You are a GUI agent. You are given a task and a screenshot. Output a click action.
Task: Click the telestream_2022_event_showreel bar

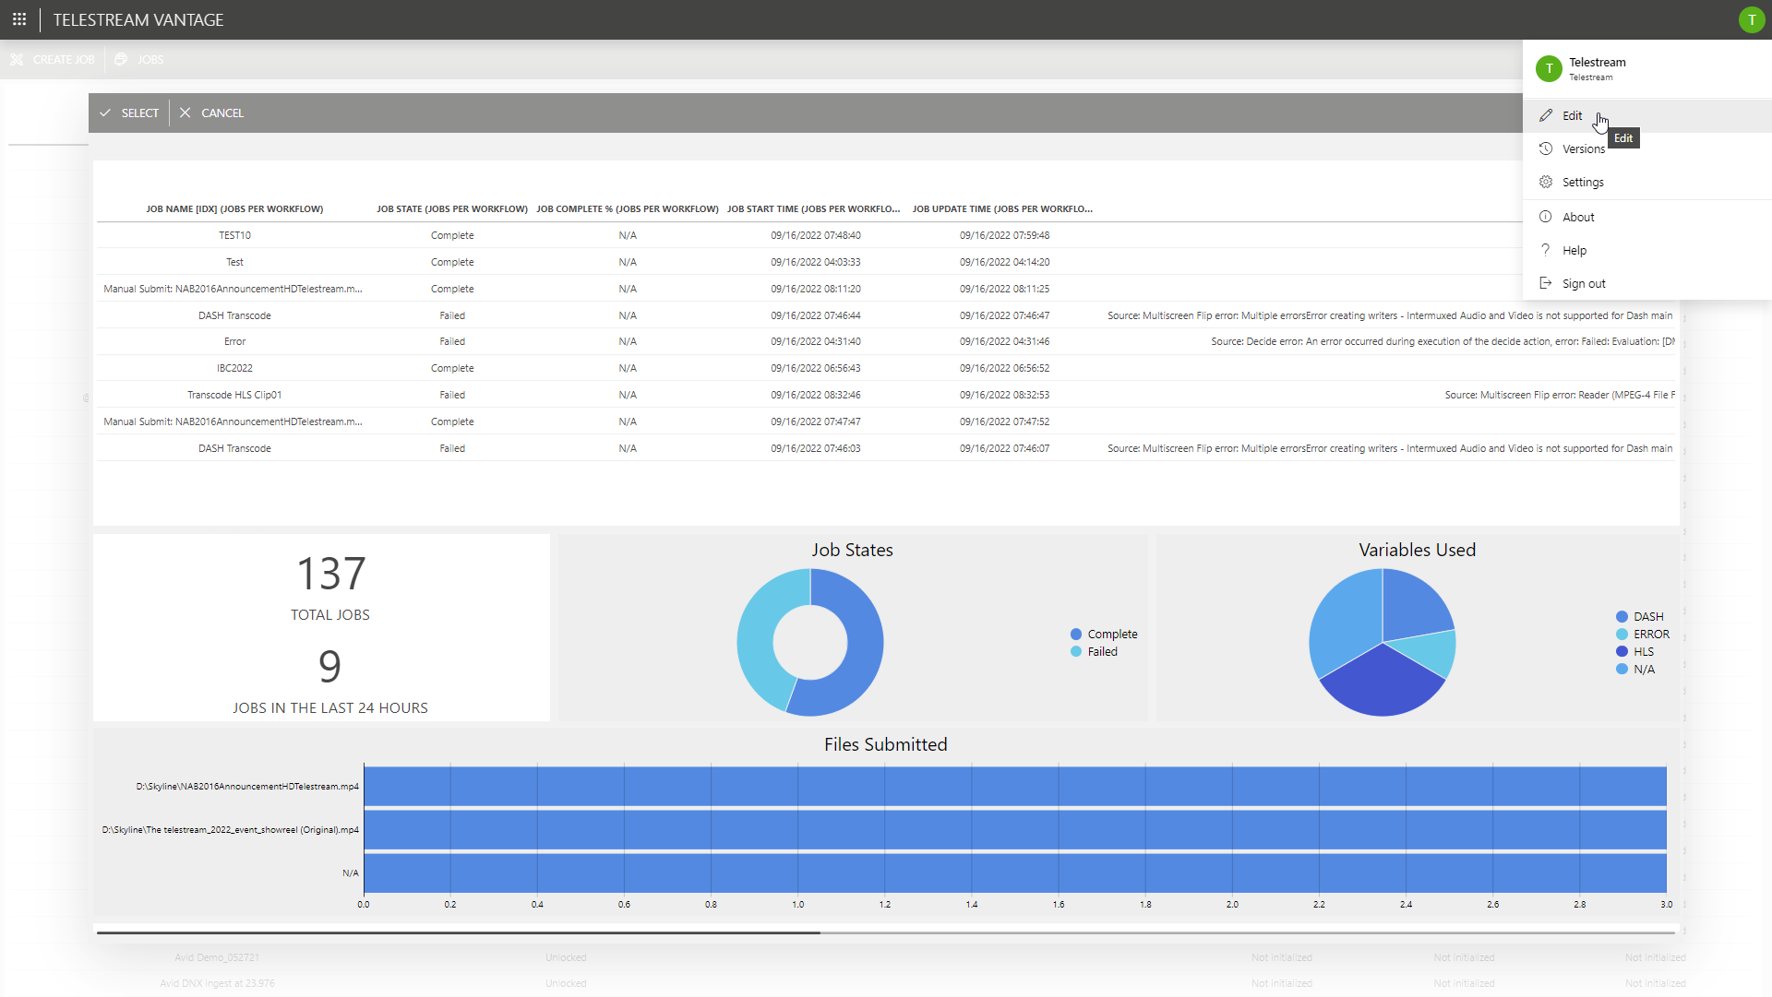point(1015,830)
